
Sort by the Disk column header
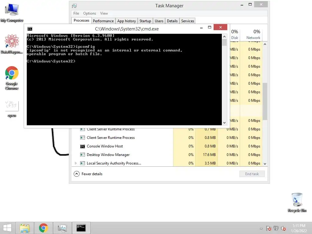pyautogui.click(x=235, y=34)
